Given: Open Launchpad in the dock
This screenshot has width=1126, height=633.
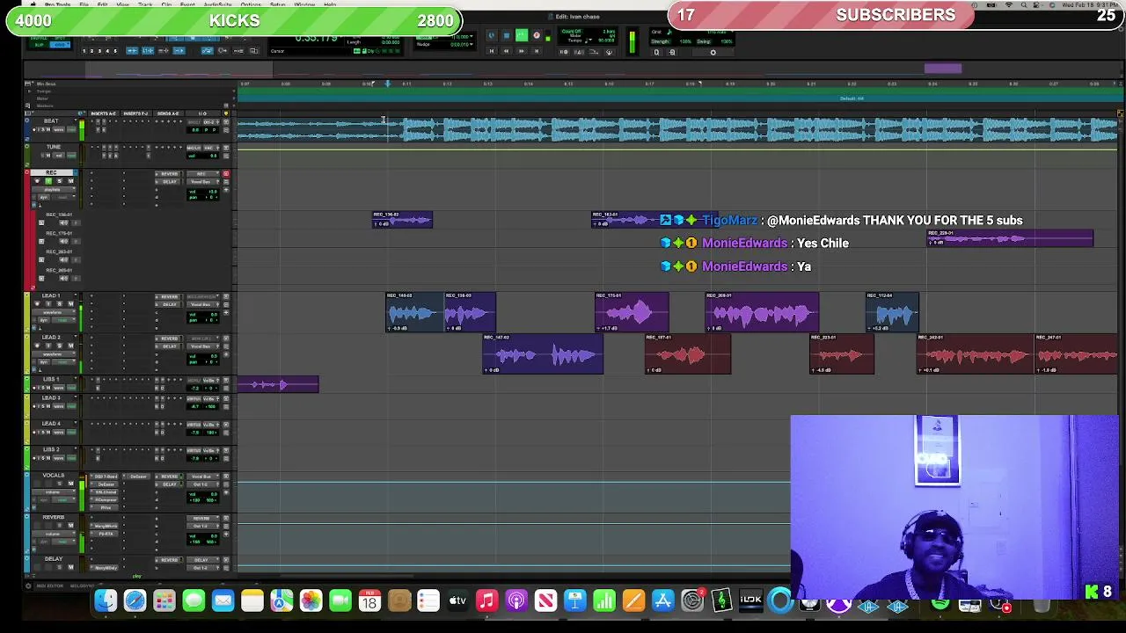Looking at the screenshot, I should click(x=165, y=601).
